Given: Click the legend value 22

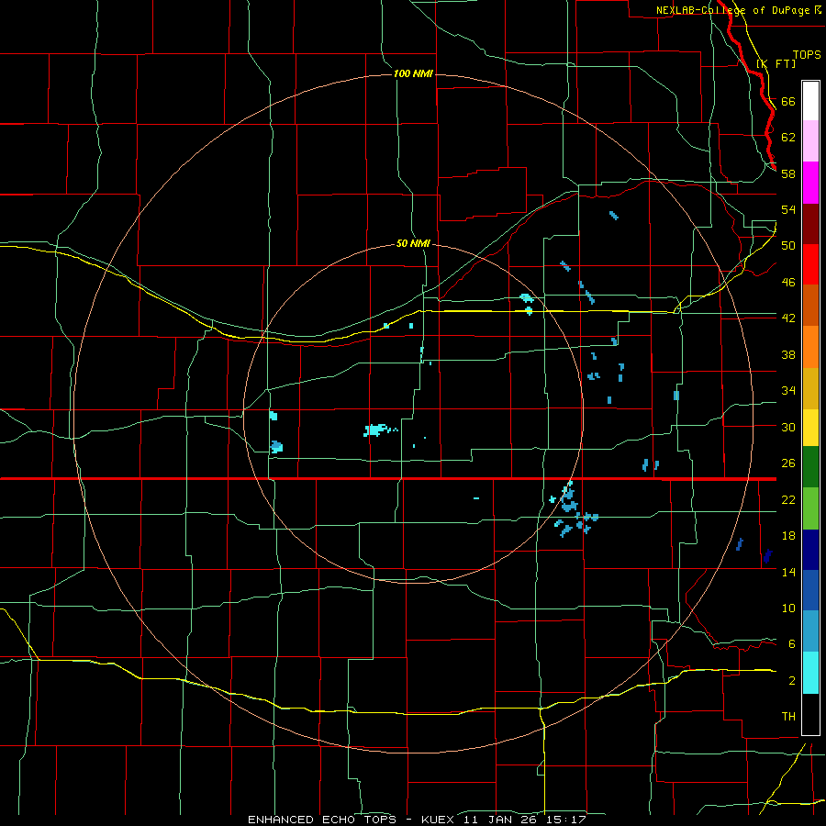Looking at the screenshot, I should click(x=788, y=499).
